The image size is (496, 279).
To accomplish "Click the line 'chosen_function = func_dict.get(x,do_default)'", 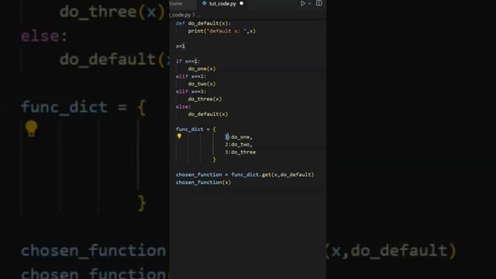I will click(x=245, y=174).
